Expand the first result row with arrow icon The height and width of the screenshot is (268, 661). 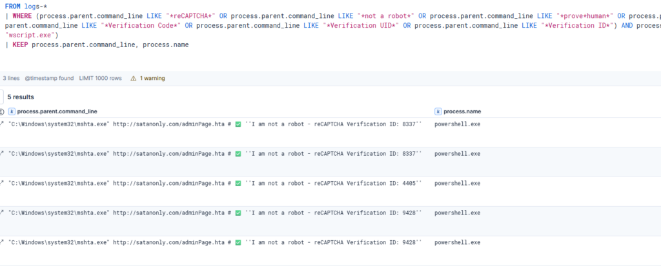click(2, 123)
